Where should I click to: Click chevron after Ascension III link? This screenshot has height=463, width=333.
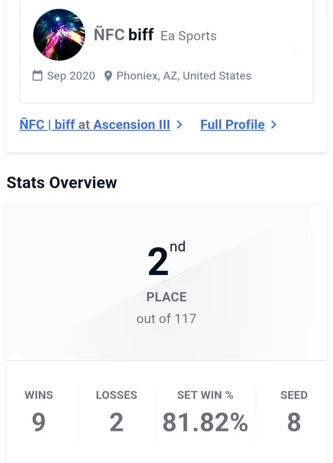click(x=179, y=125)
